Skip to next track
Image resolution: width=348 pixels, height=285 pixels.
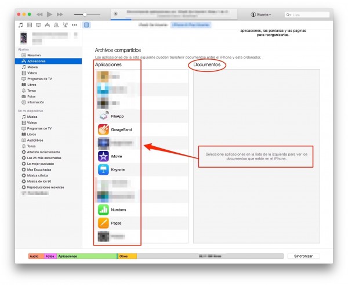pos(60,15)
